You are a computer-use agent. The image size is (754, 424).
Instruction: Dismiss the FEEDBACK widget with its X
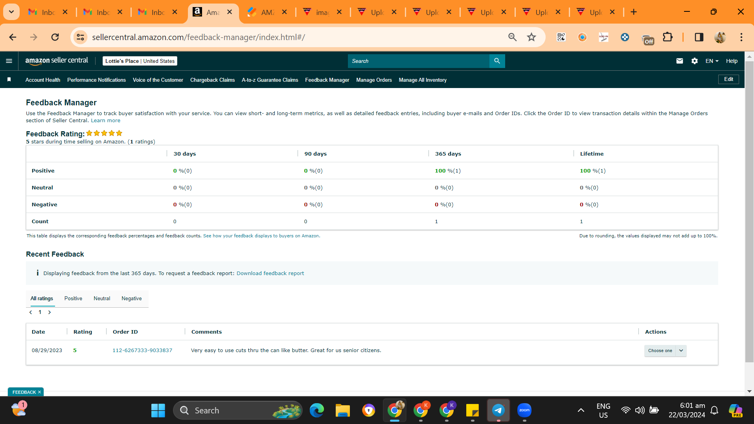(39, 392)
